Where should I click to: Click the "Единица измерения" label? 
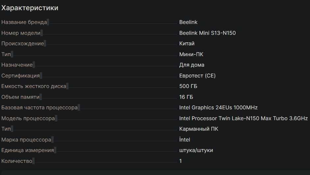pyautogui.click(x=28, y=150)
